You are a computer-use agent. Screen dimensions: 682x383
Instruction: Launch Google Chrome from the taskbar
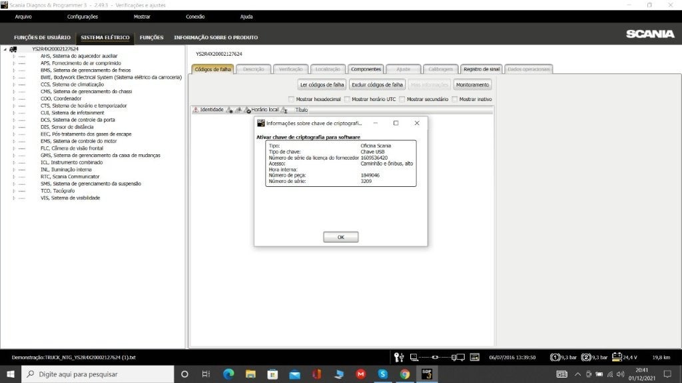point(405,374)
